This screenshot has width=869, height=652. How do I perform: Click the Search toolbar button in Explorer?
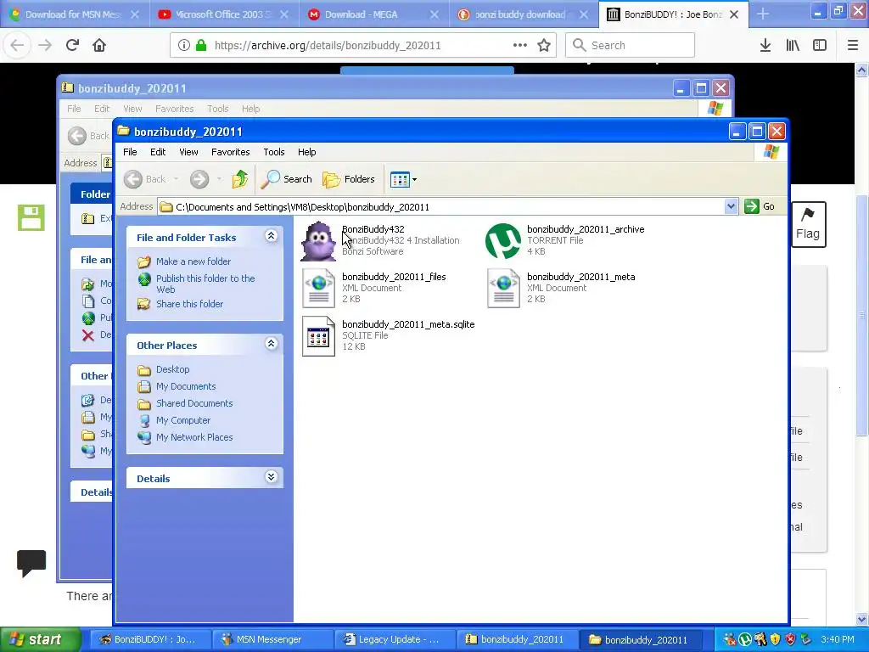click(286, 179)
